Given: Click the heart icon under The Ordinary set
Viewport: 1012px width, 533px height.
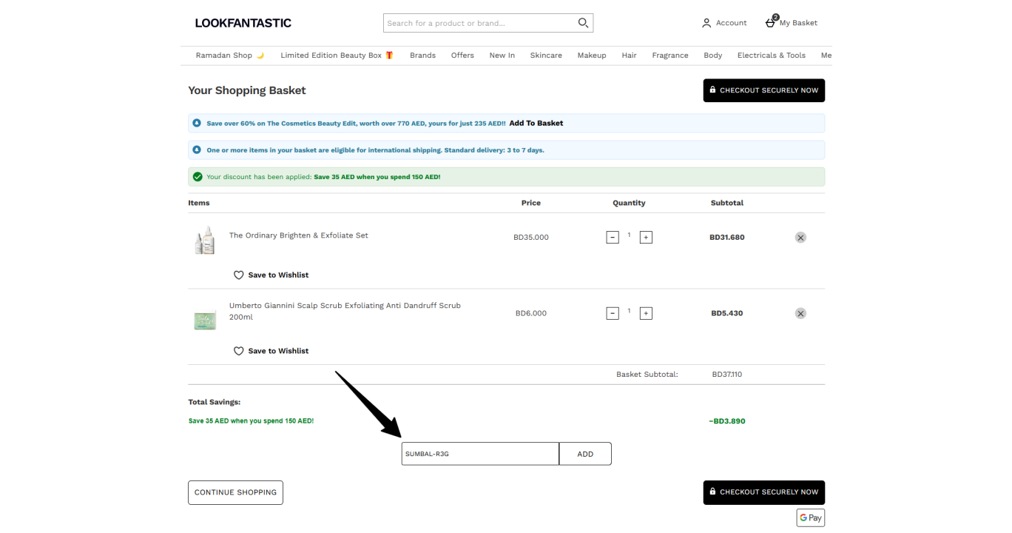Looking at the screenshot, I should 238,275.
